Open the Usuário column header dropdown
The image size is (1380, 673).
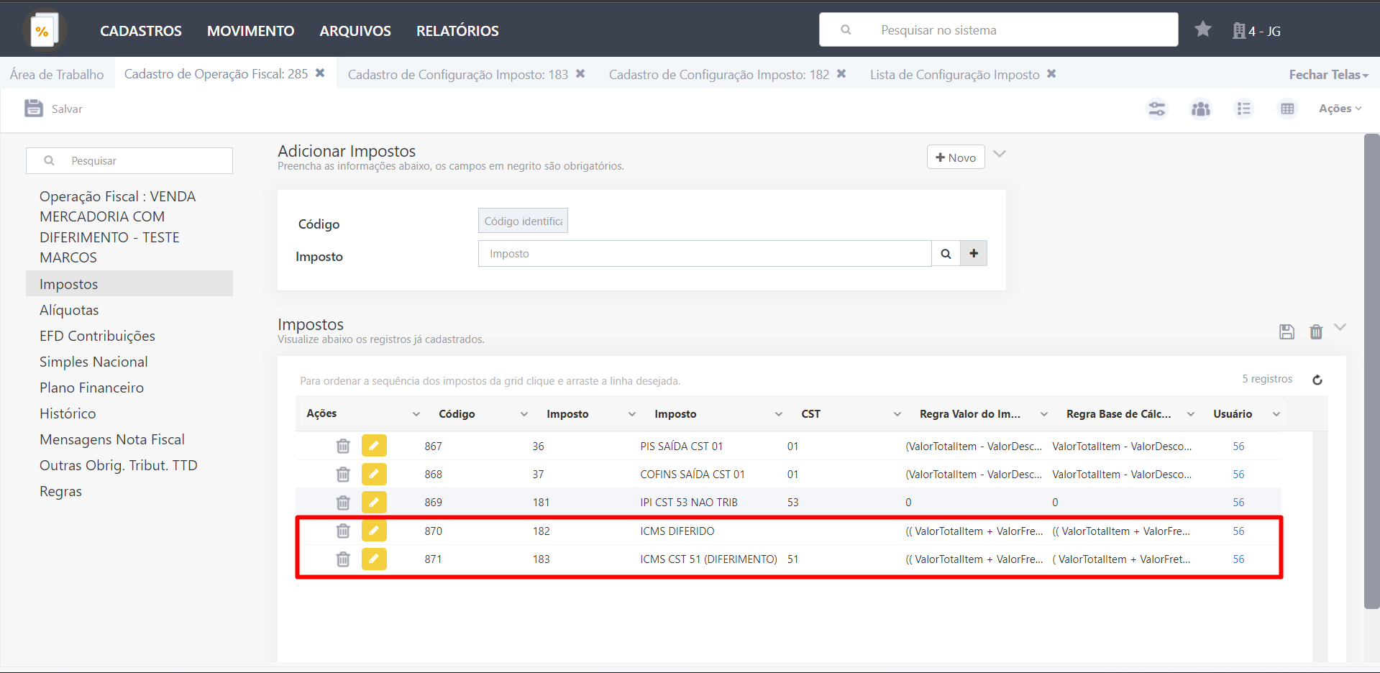point(1276,414)
